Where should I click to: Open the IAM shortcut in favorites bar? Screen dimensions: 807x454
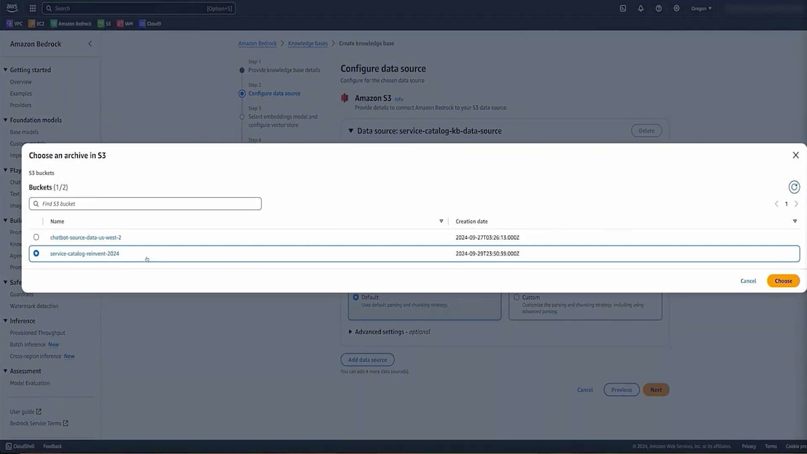coord(125,24)
